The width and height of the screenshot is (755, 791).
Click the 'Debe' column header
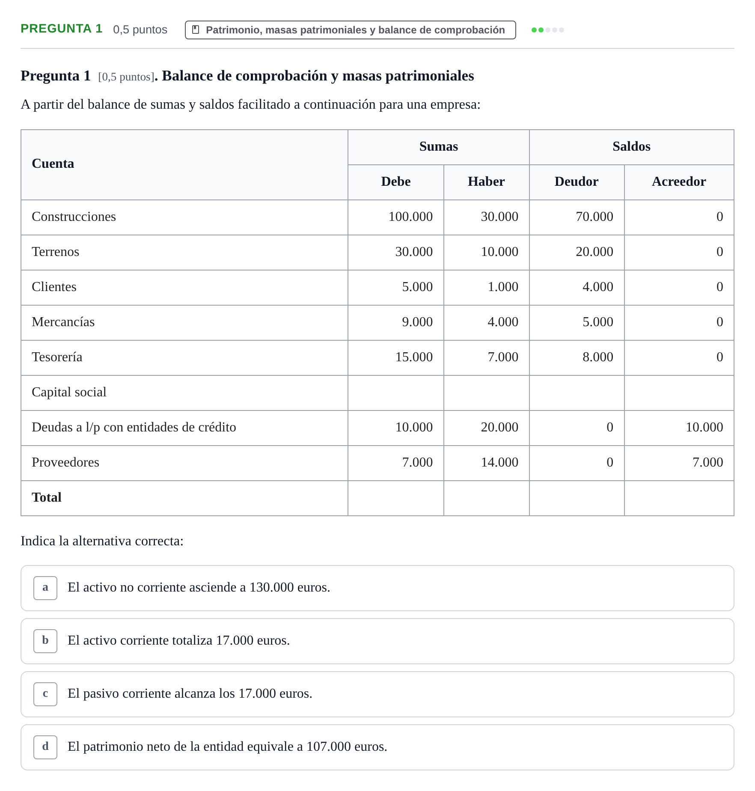(x=396, y=181)
